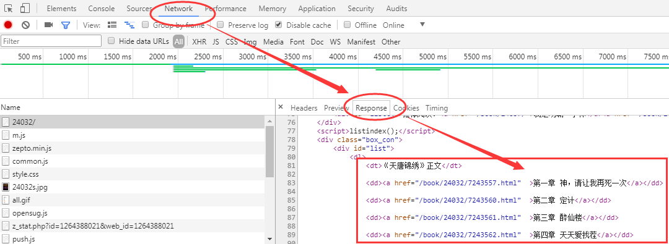Check Hide data URLs
Image resolution: width=669 pixels, height=244 pixels.
point(111,41)
